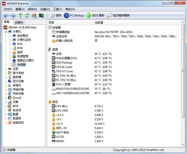Expand the 多媒体 tree node
The image size is (187, 154).
6,85
